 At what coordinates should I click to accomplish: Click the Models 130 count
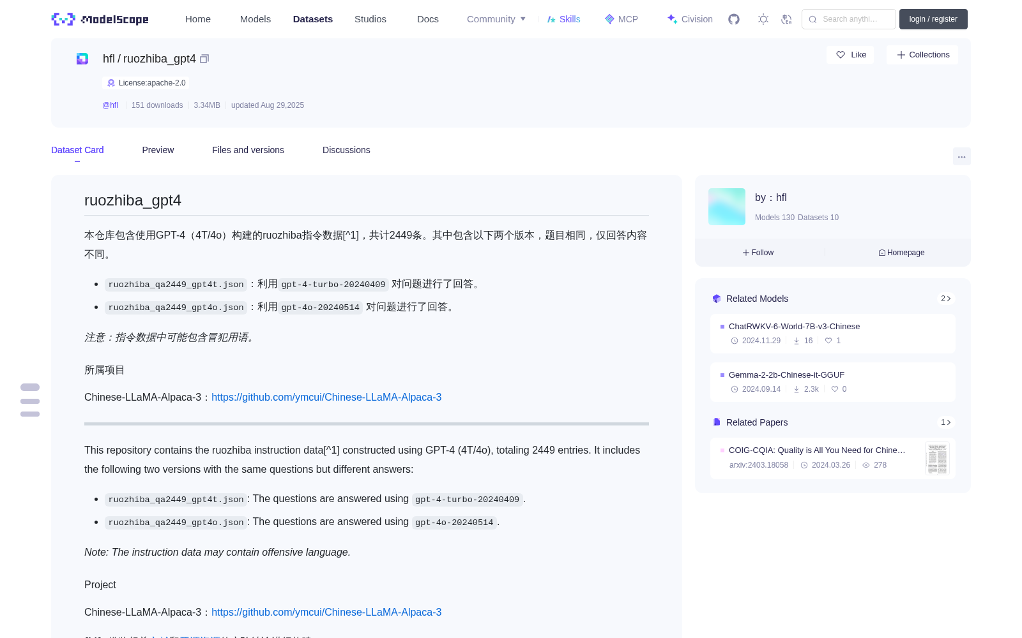[x=775, y=218]
